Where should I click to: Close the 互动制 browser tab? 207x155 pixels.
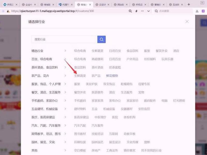pos(182,5)
